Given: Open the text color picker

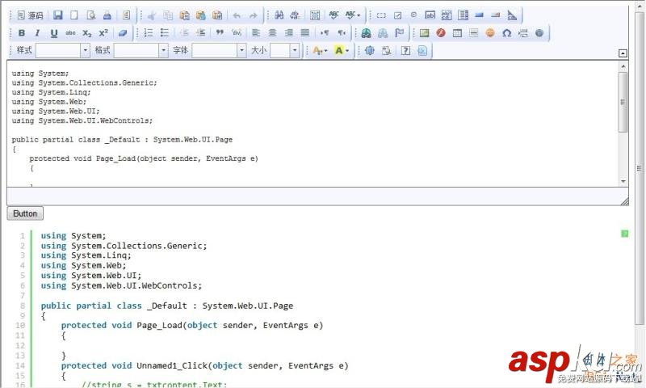Looking at the screenshot, I should 320,51.
